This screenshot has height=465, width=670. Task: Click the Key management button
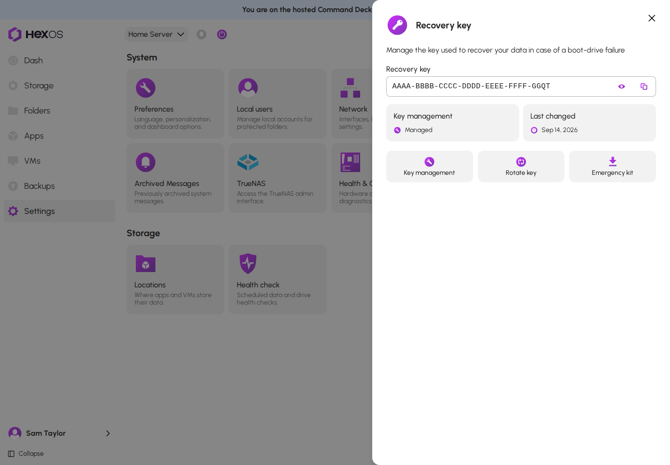(x=429, y=166)
